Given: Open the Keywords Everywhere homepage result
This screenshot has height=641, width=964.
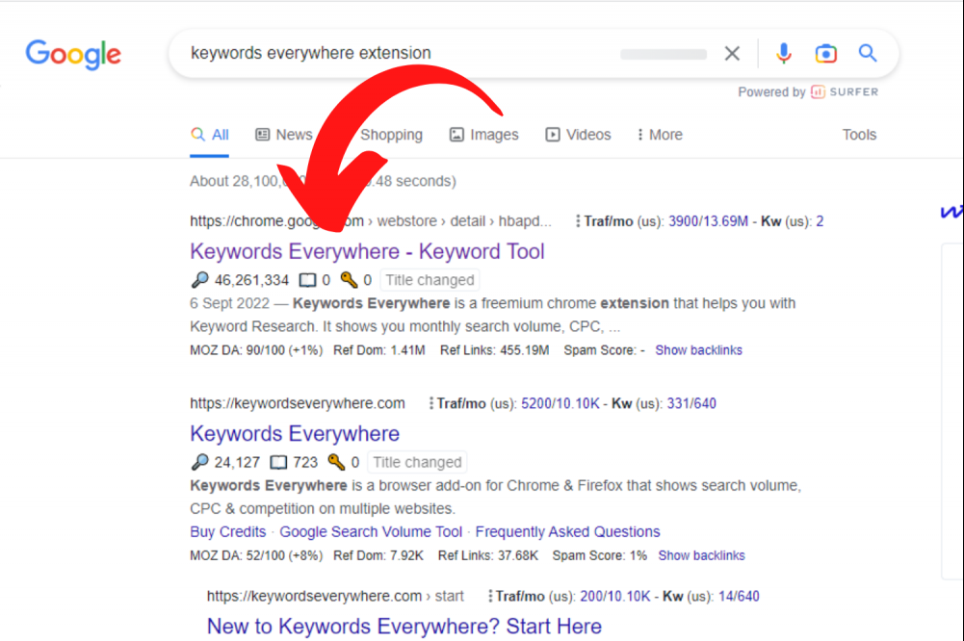Looking at the screenshot, I should [x=295, y=434].
